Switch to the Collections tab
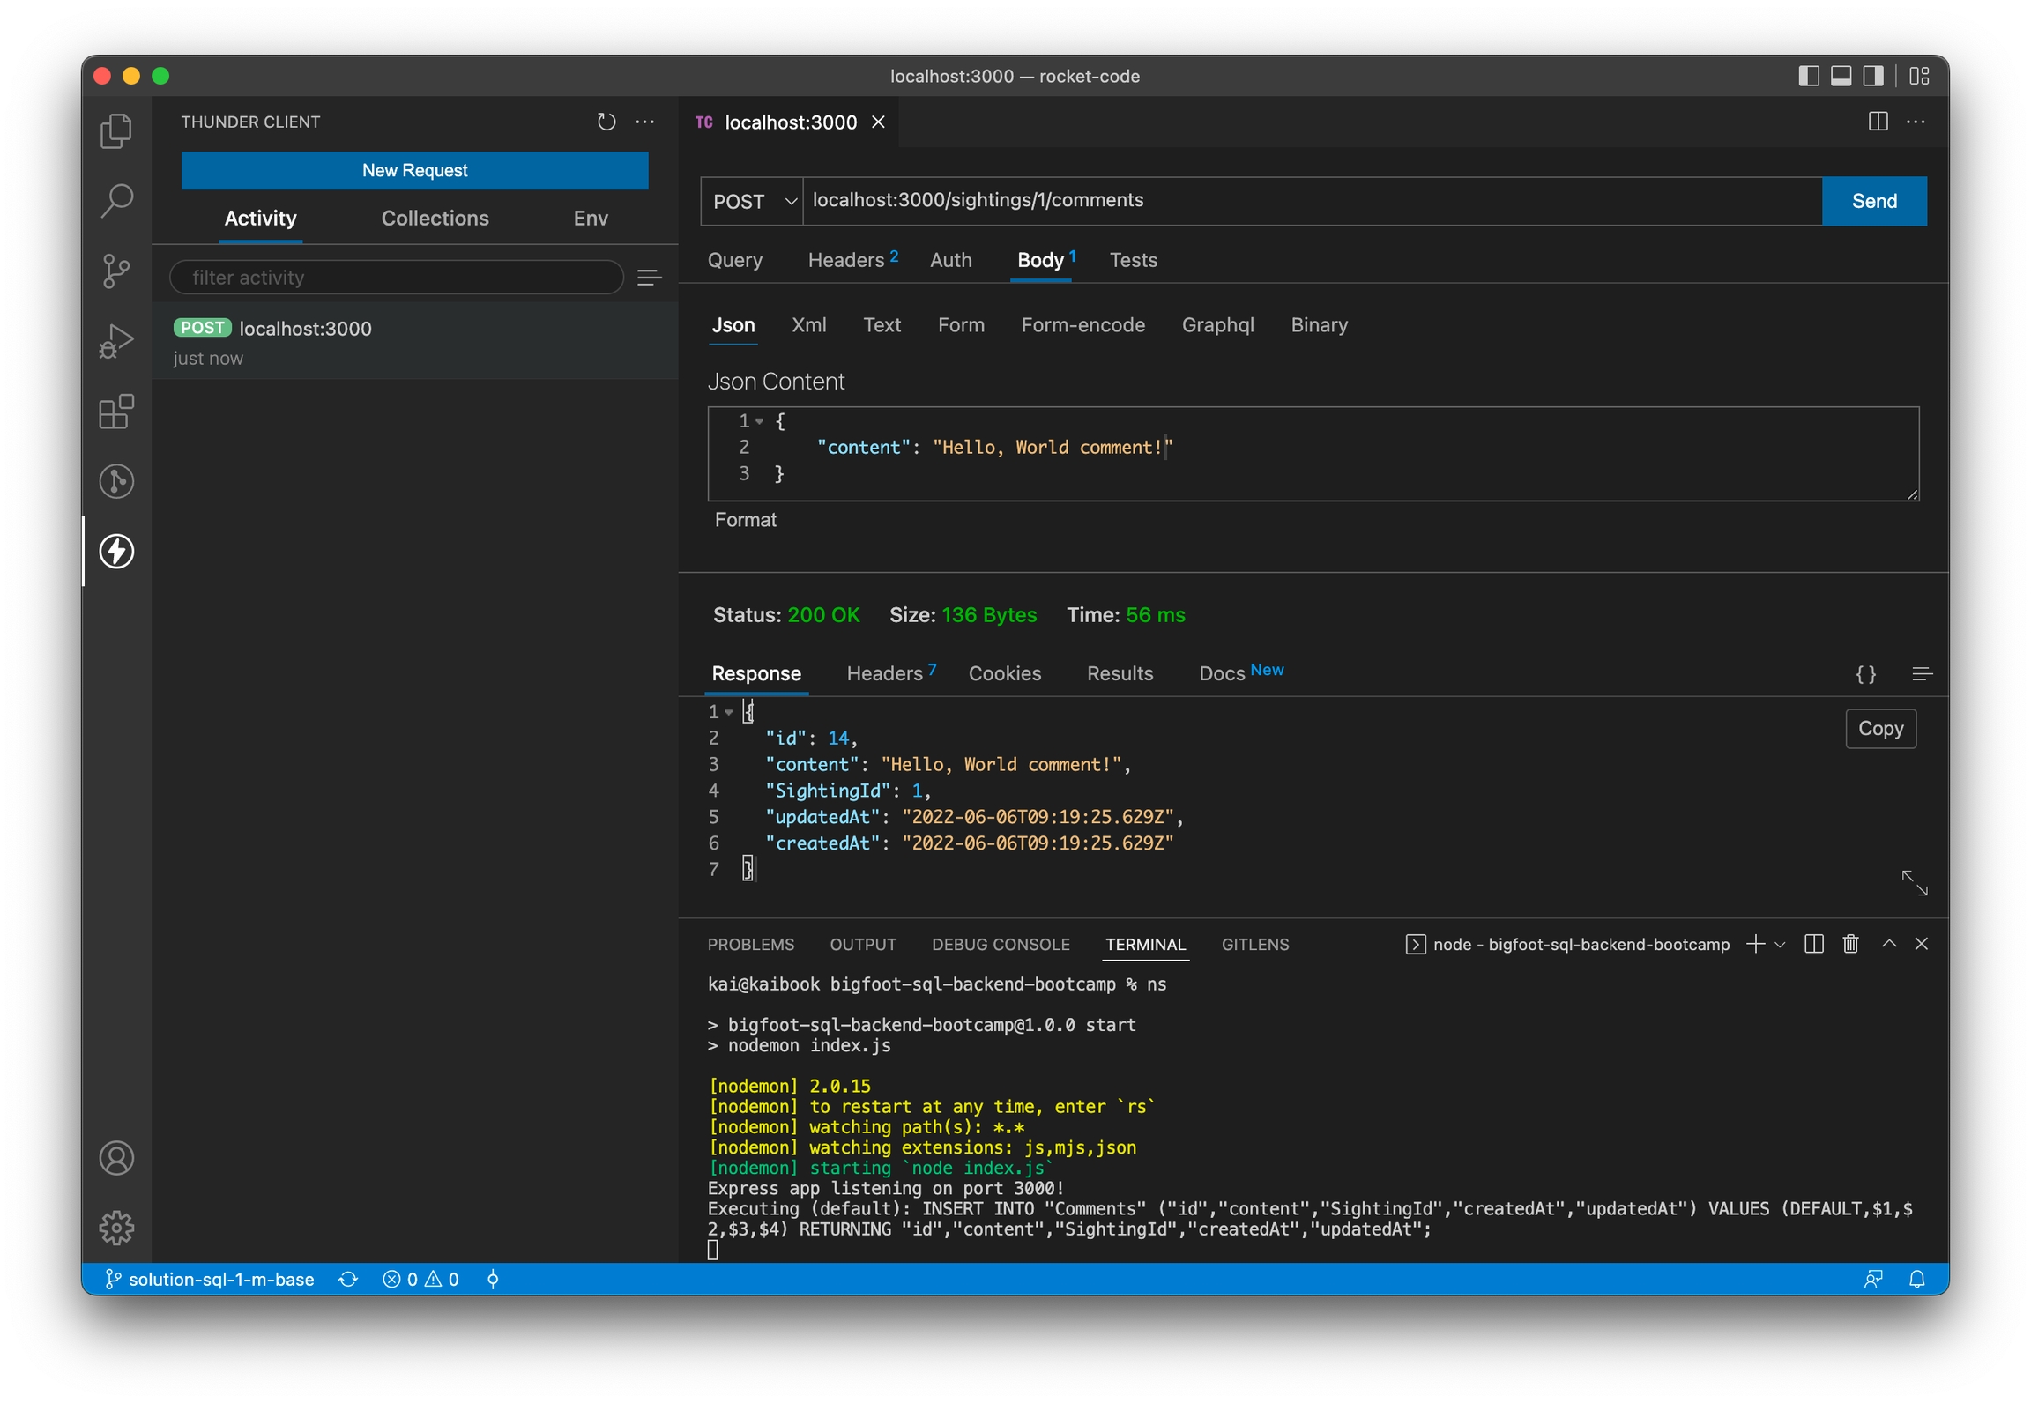 pos(435,219)
